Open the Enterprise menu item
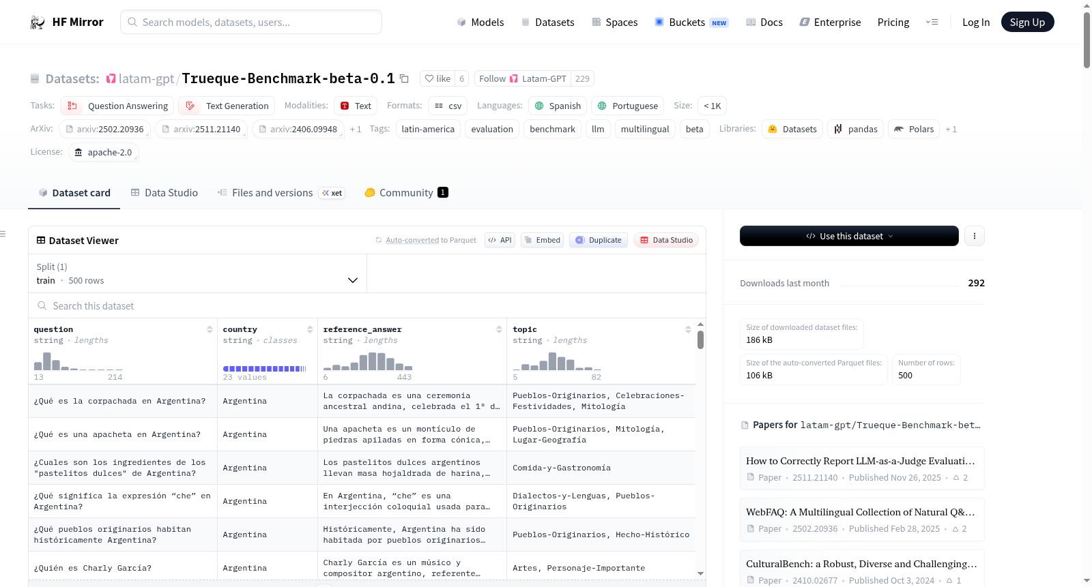The image size is (1092, 587). pos(830,22)
